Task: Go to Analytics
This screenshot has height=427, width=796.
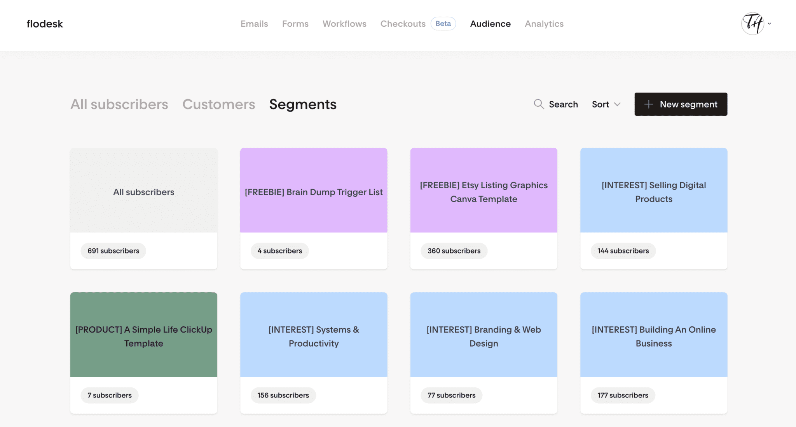Action: (x=544, y=24)
